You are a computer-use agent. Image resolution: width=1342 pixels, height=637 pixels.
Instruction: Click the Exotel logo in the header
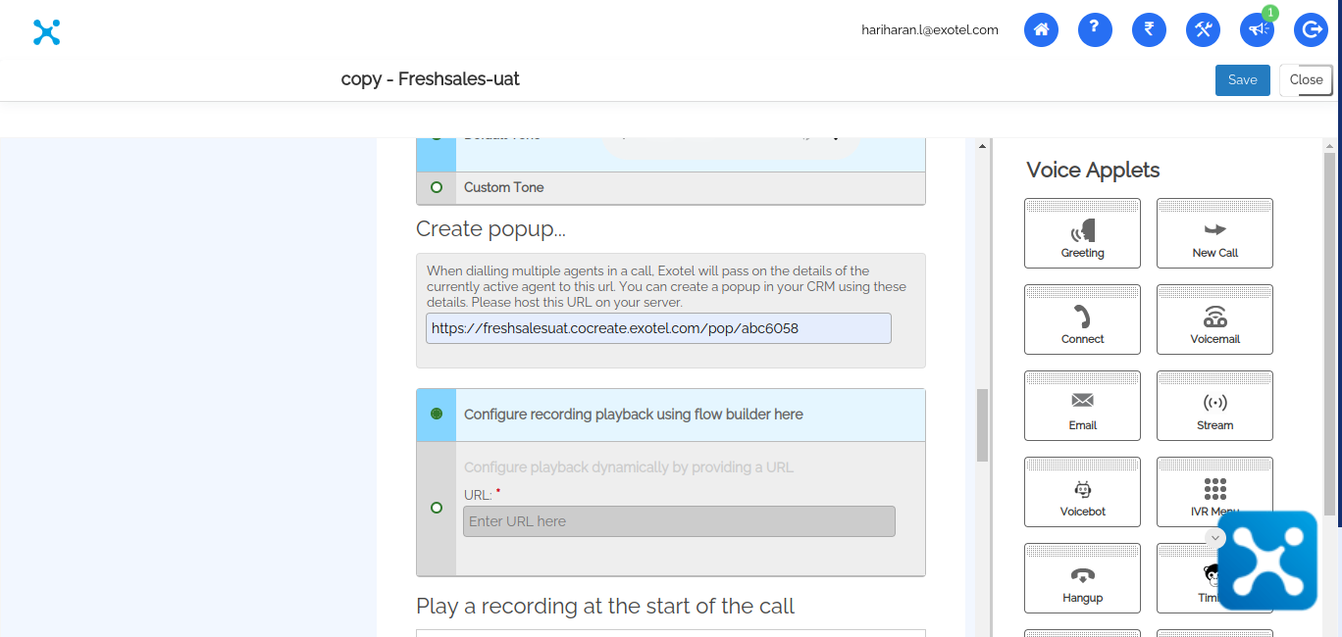point(46,32)
